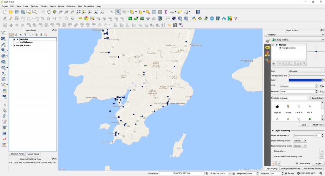325x176 pixels.
Task: Toggle visibility of test.shp layer
Action: pos(14,39)
